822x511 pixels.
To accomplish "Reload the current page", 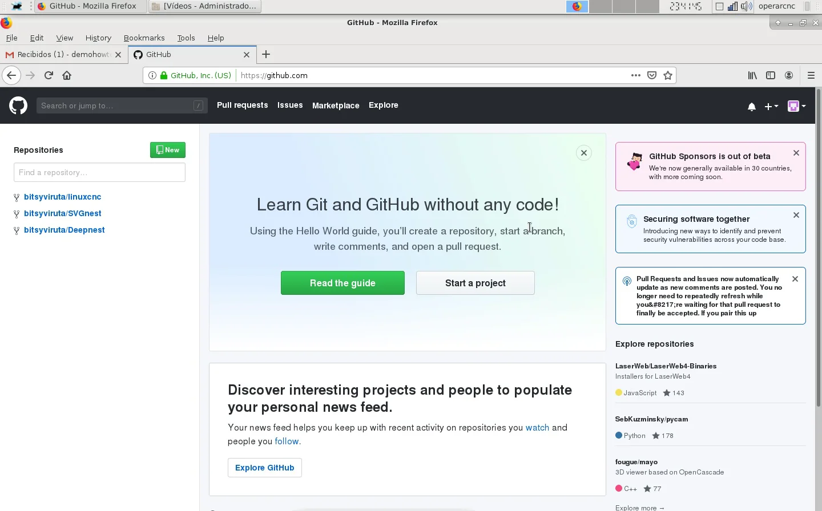I will click(49, 75).
